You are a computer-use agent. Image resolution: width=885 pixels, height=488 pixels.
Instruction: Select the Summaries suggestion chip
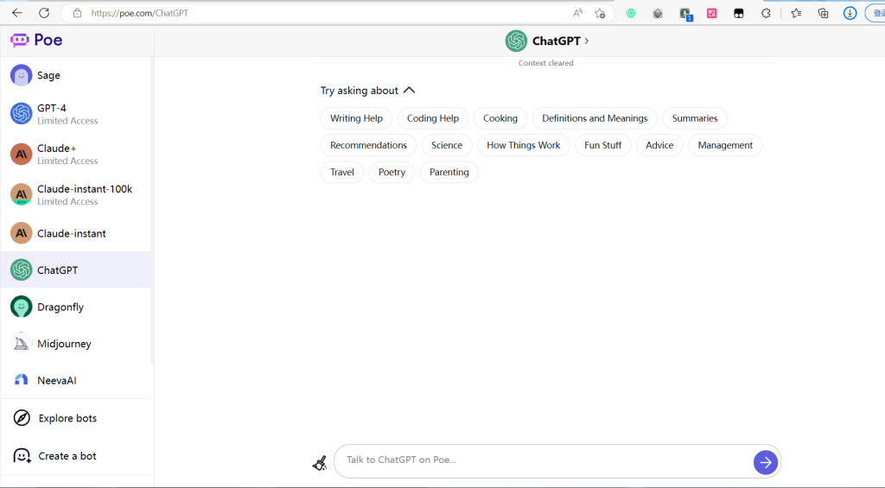click(x=695, y=118)
